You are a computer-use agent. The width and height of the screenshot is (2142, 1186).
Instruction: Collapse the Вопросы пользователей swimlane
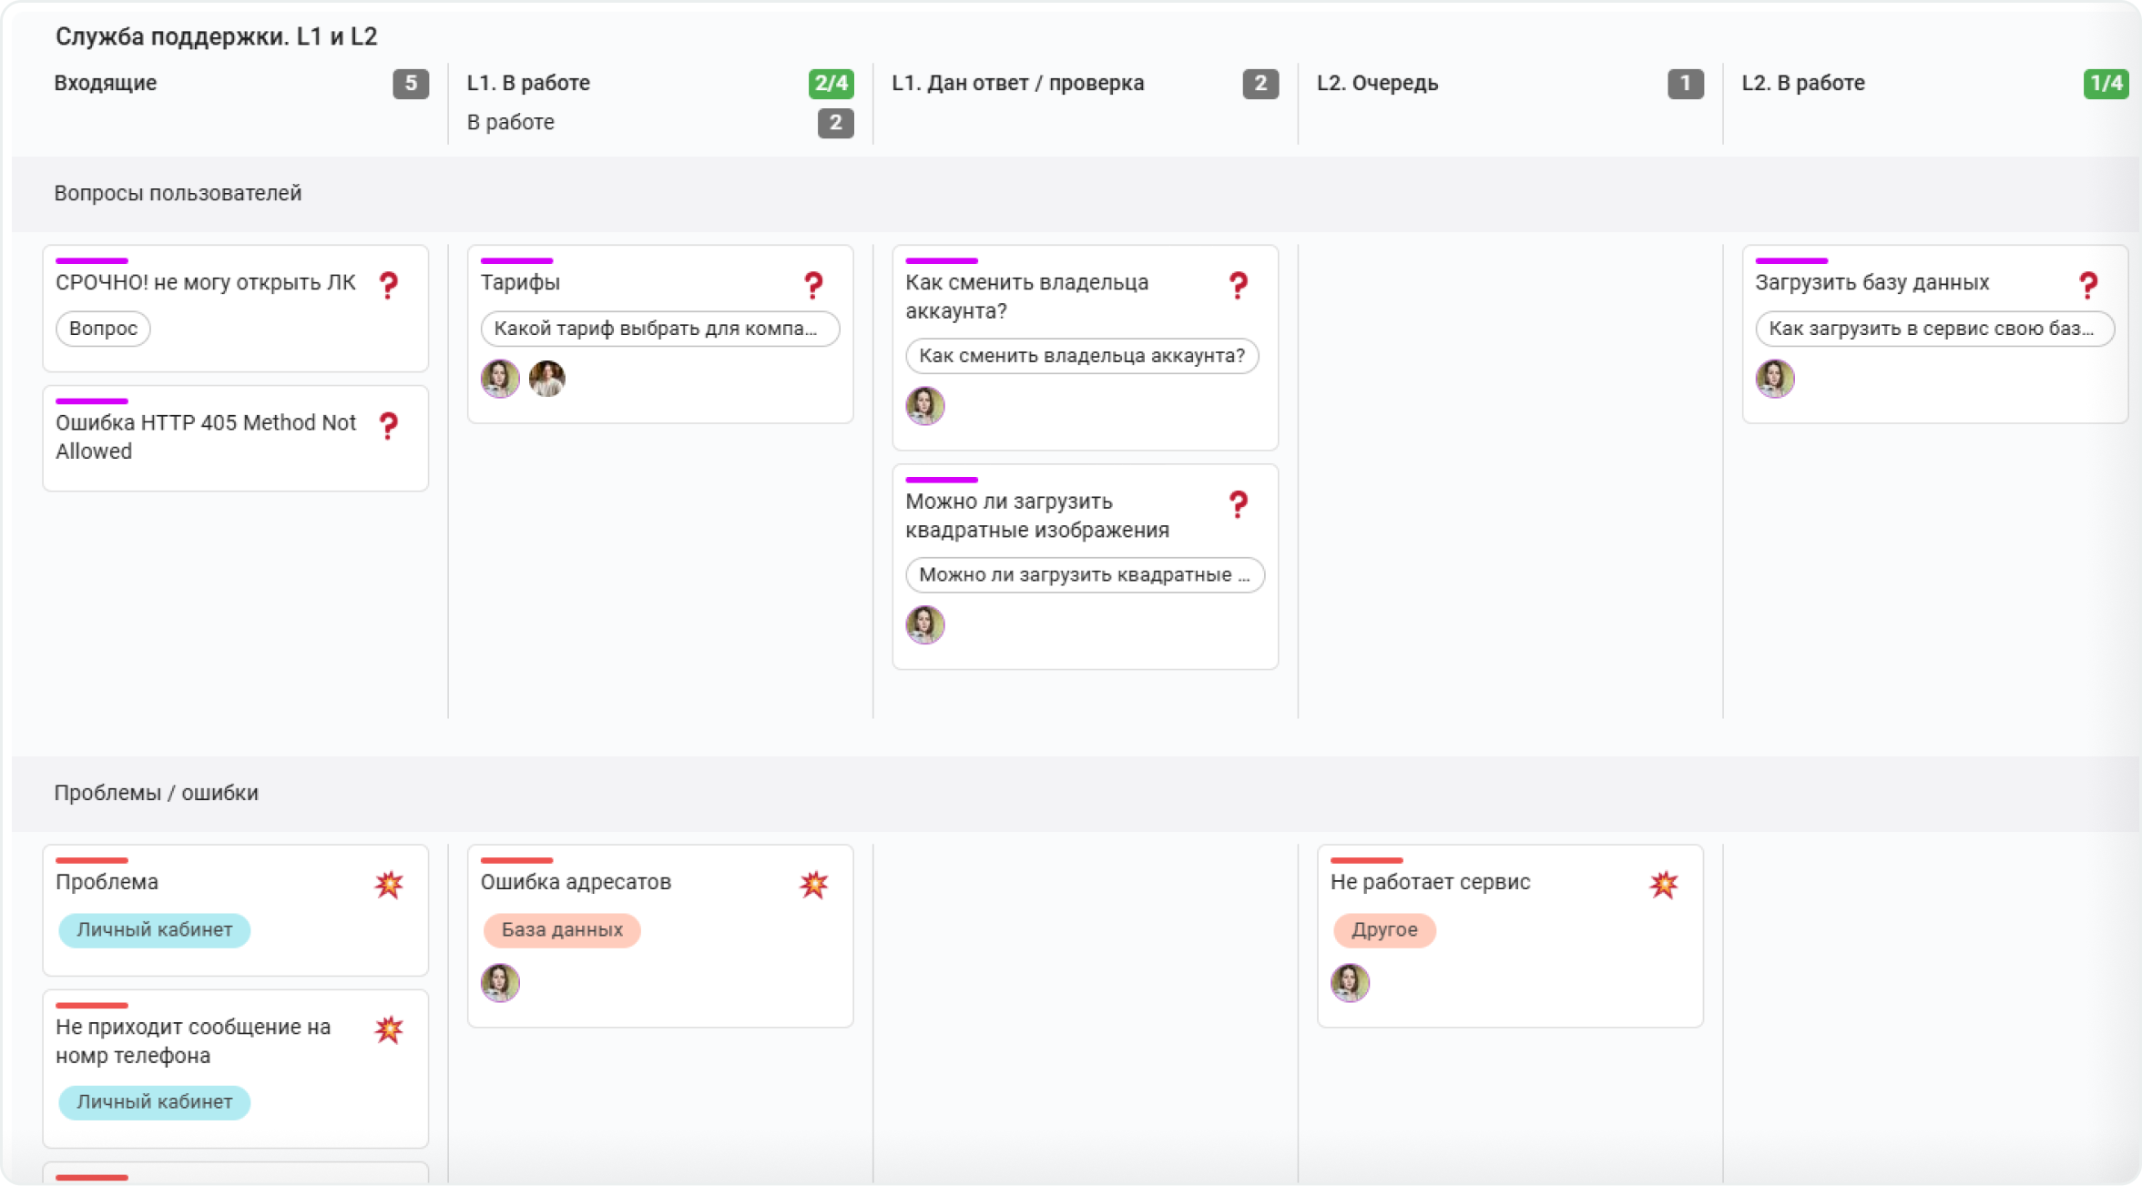click(178, 193)
